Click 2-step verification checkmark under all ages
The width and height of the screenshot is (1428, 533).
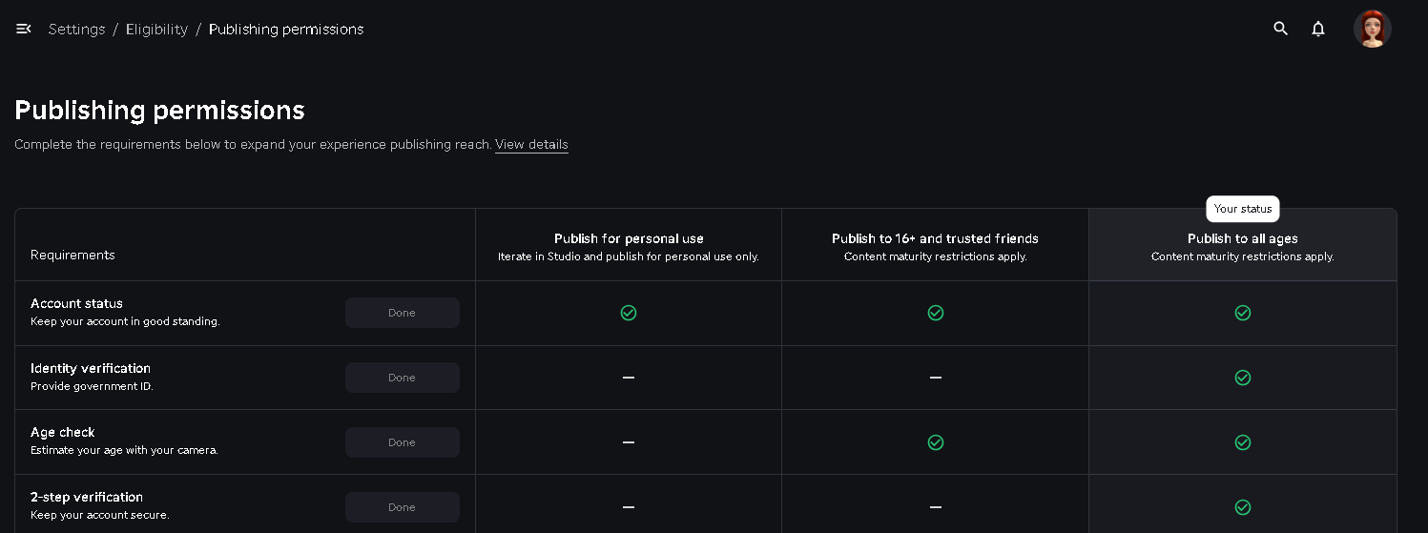1243,507
